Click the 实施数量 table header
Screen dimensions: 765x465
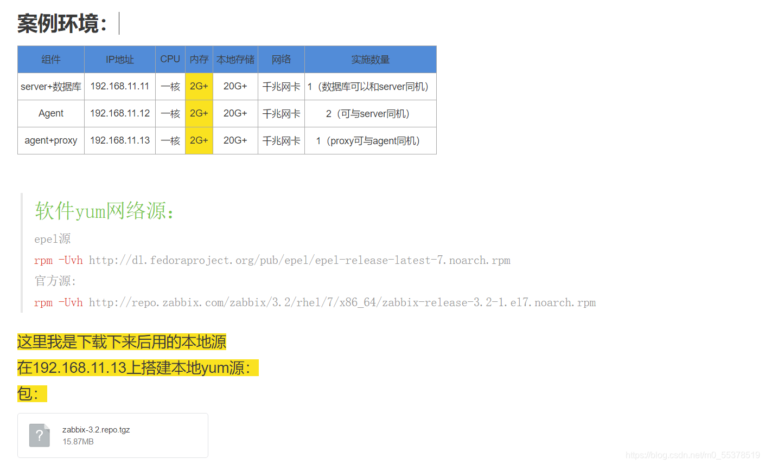tap(371, 60)
